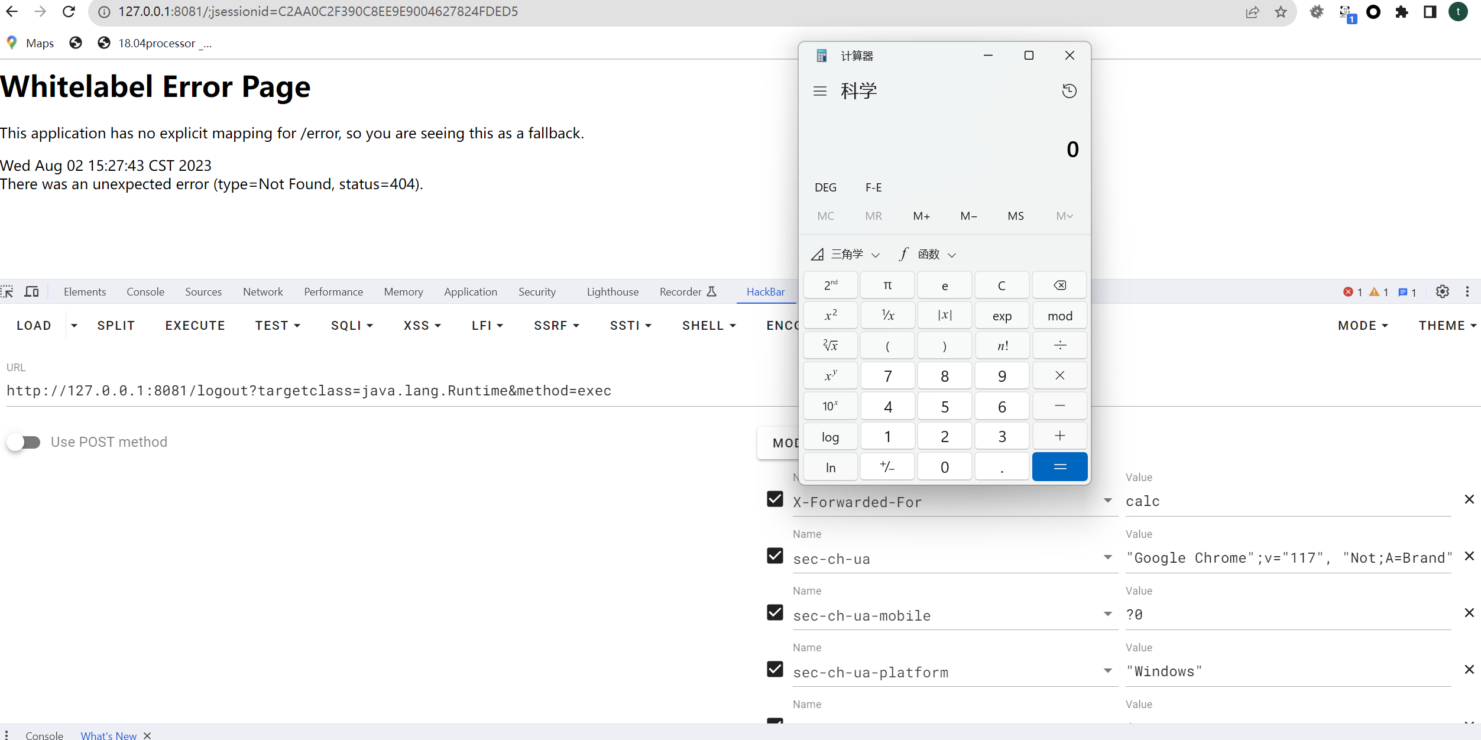Click the browser reload icon
The width and height of the screenshot is (1481, 740).
(x=69, y=12)
